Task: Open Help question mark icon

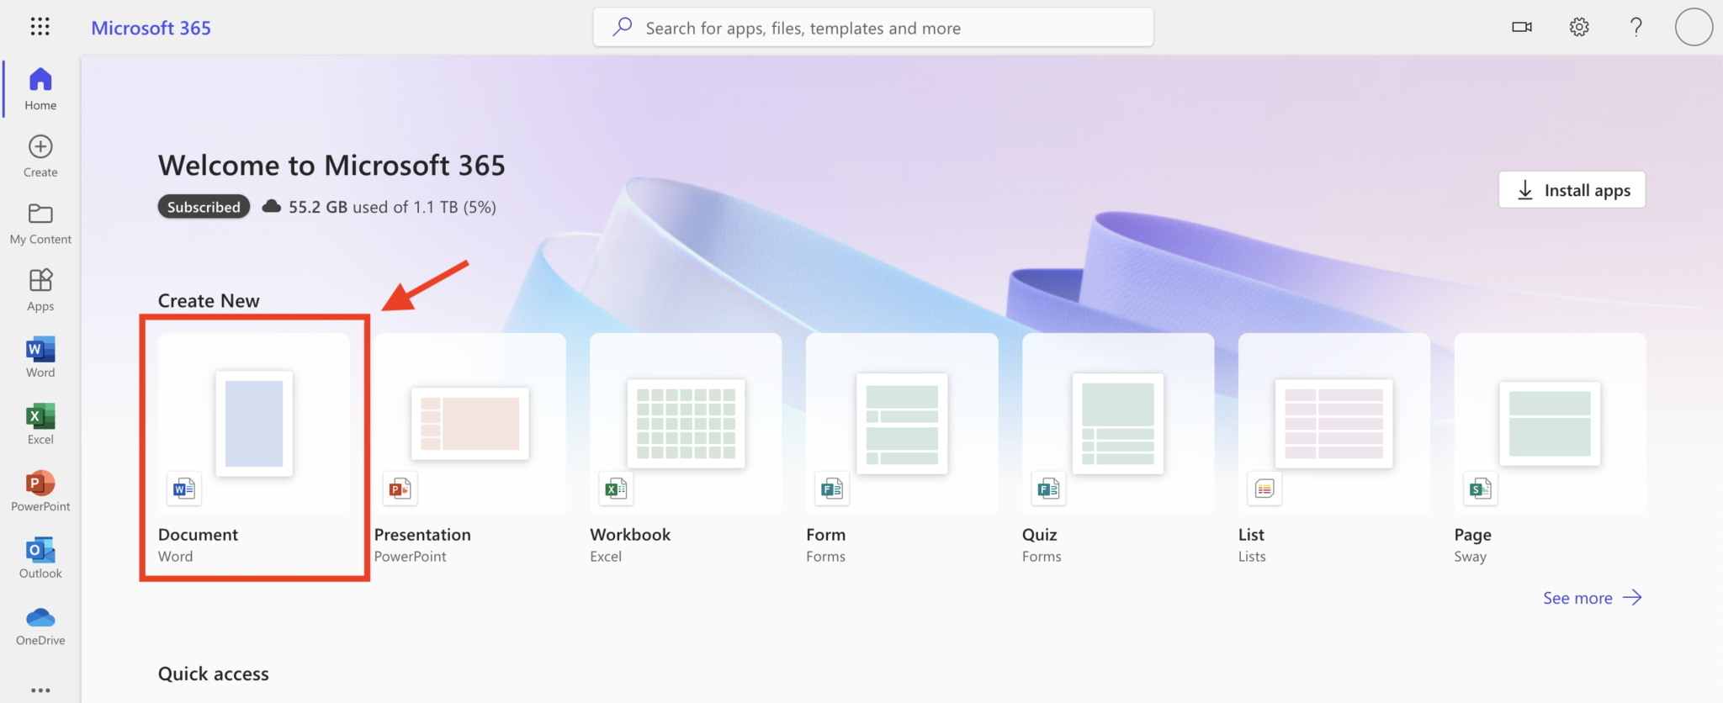Action: click(x=1636, y=27)
